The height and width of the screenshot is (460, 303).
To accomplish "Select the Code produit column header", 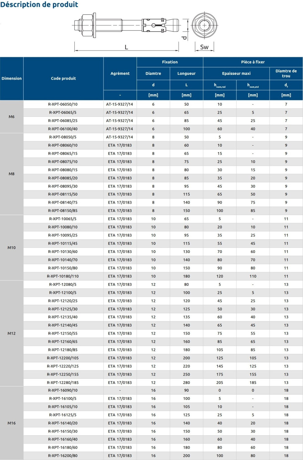I will click(63, 79).
